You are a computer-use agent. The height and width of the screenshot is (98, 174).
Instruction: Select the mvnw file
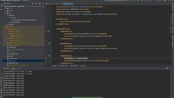(x=11, y=56)
